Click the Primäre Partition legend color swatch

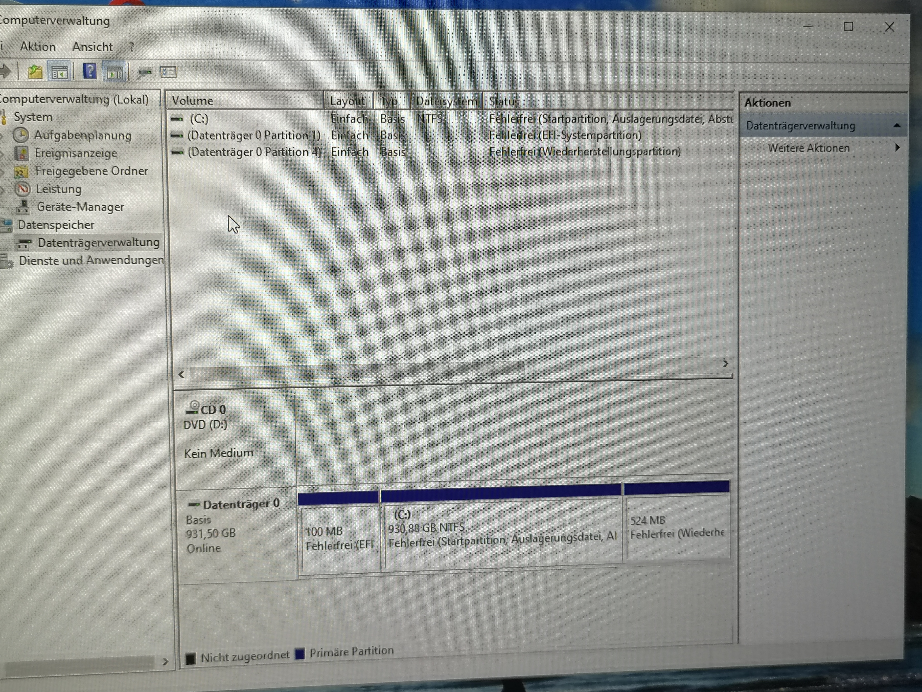pyautogui.click(x=300, y=654)
